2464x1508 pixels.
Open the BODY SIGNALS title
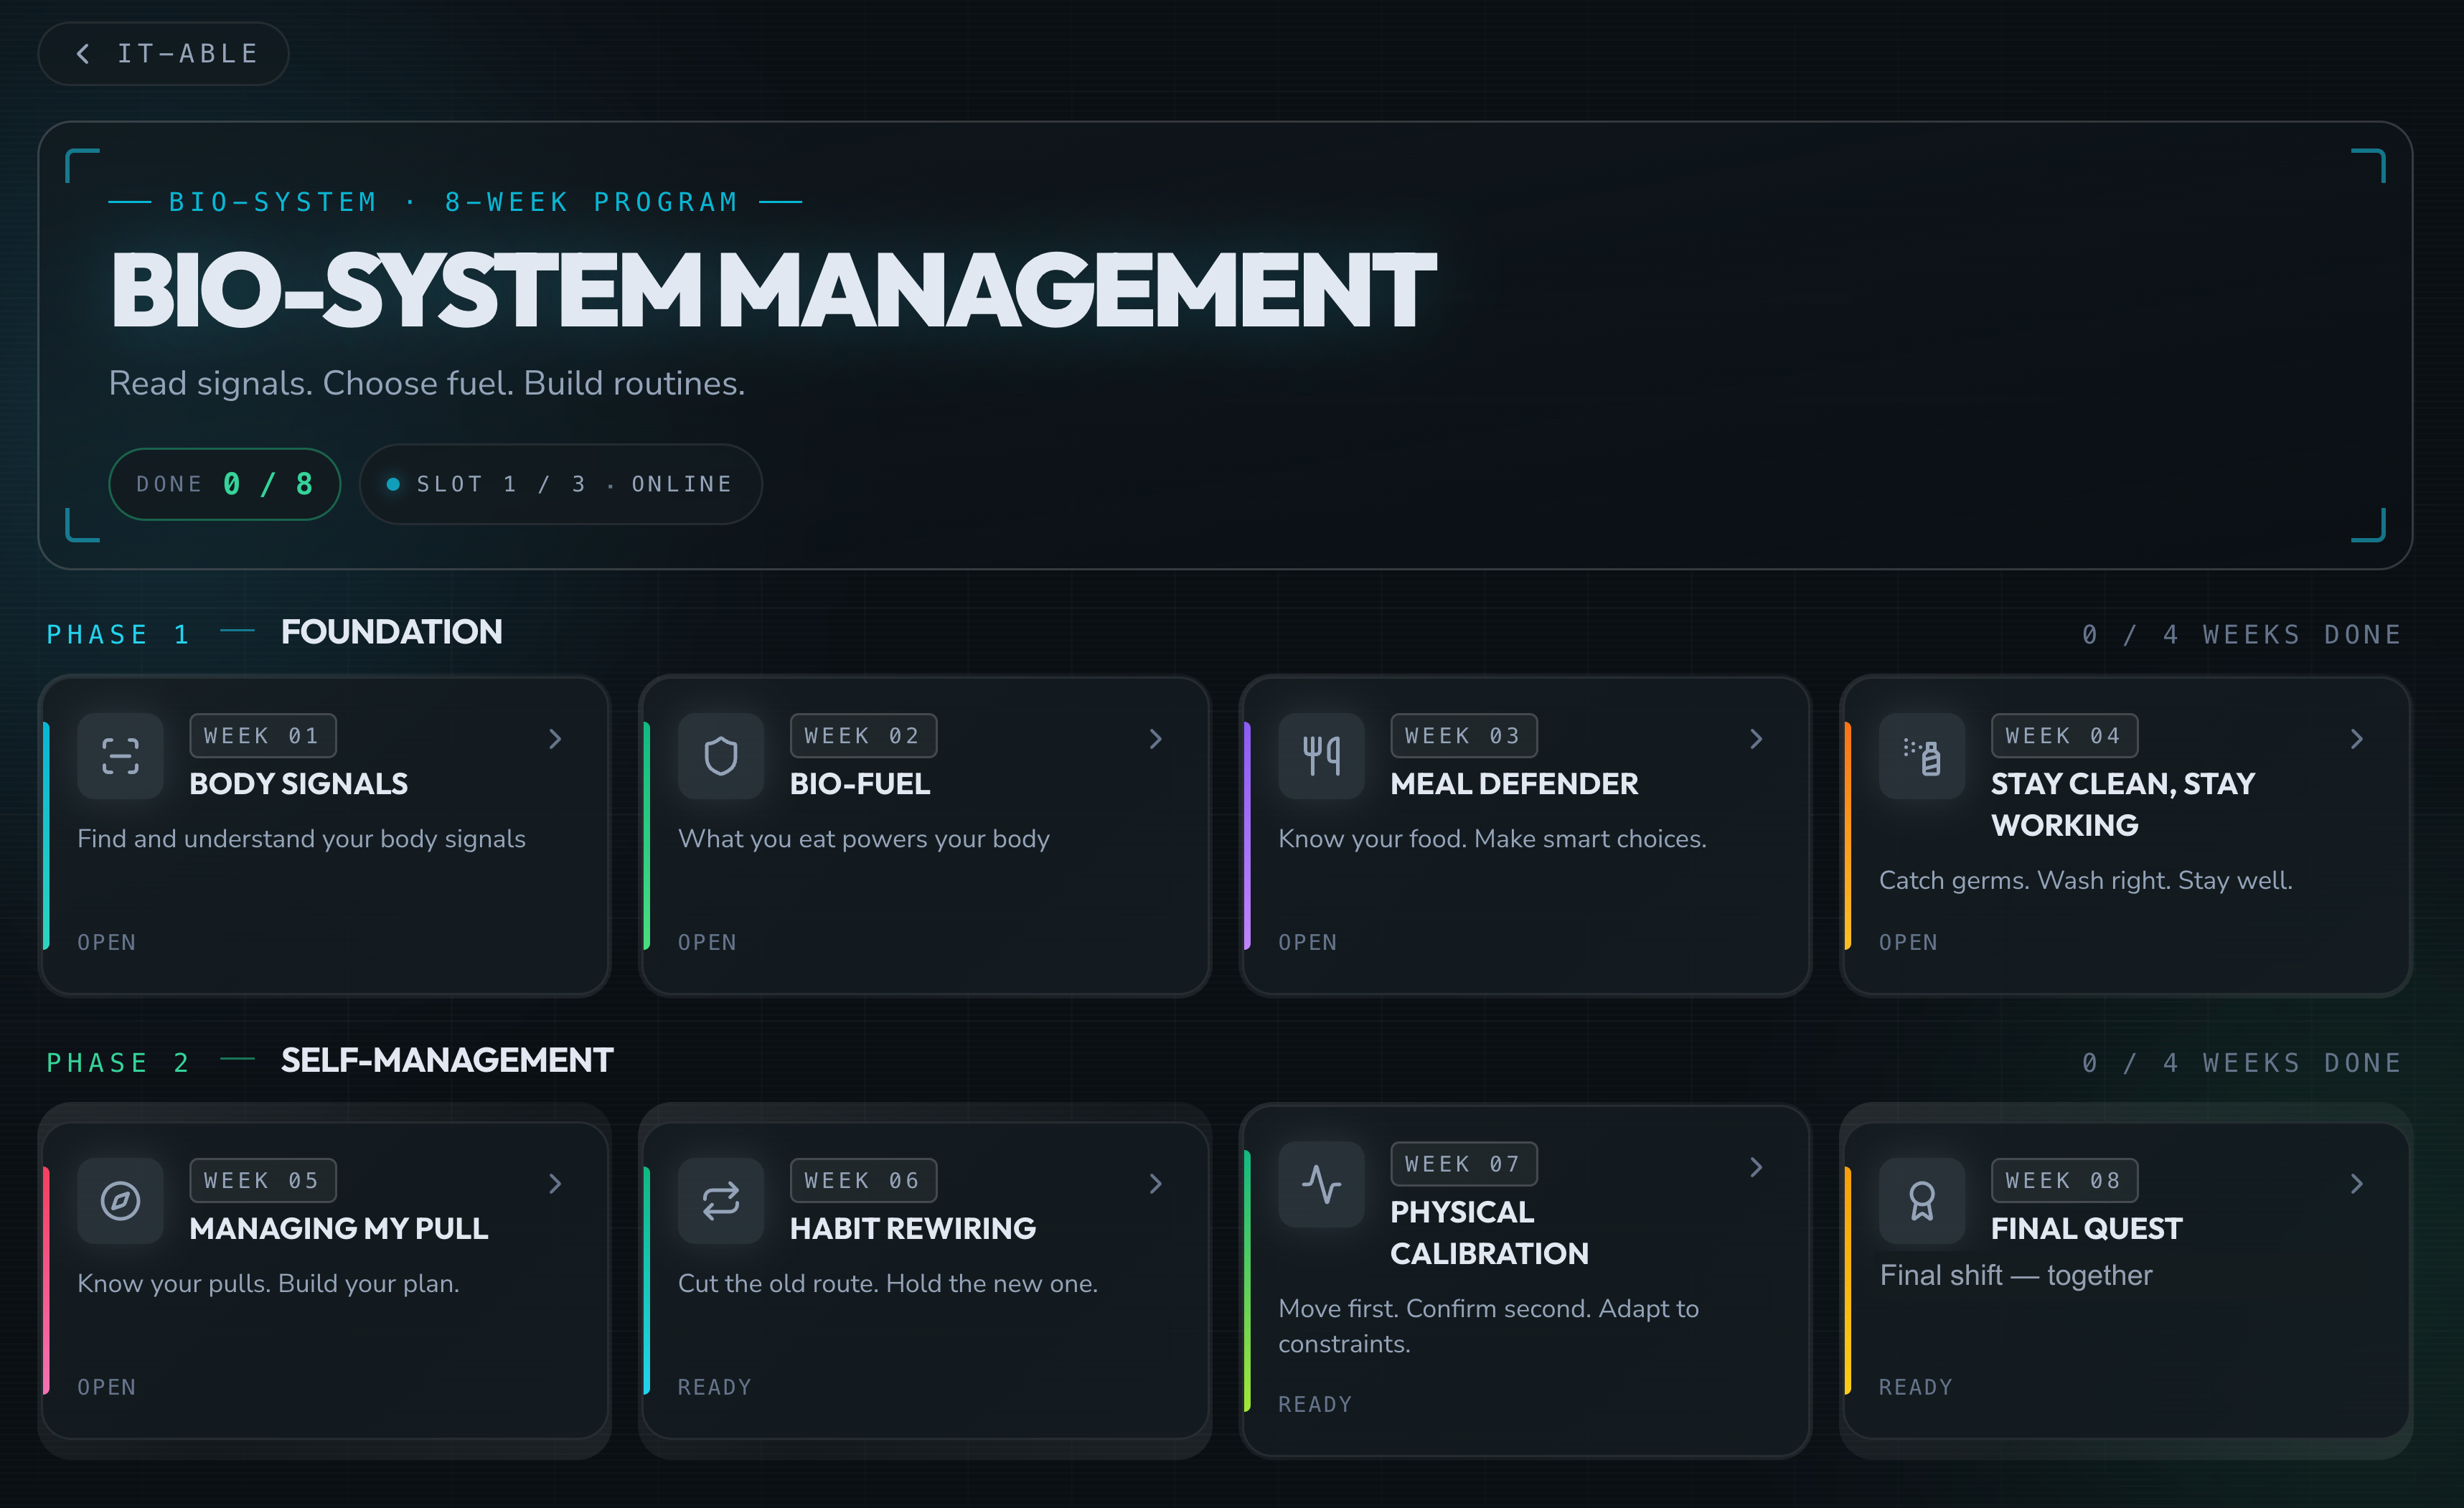(298, 783)
